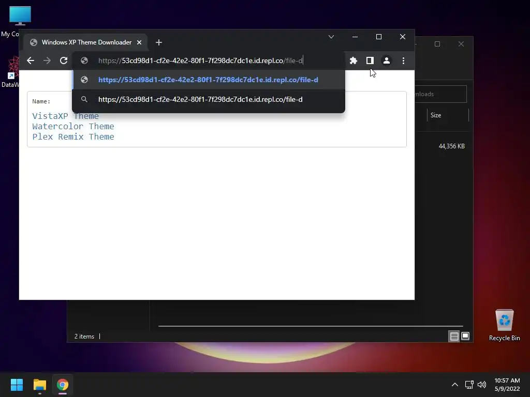Show hidden system tray icons
Viewport: 530px width, 397px height.
(455, 385)
